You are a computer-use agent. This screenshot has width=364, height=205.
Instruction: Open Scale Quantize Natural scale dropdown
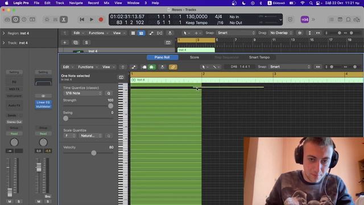pos(90,136)
